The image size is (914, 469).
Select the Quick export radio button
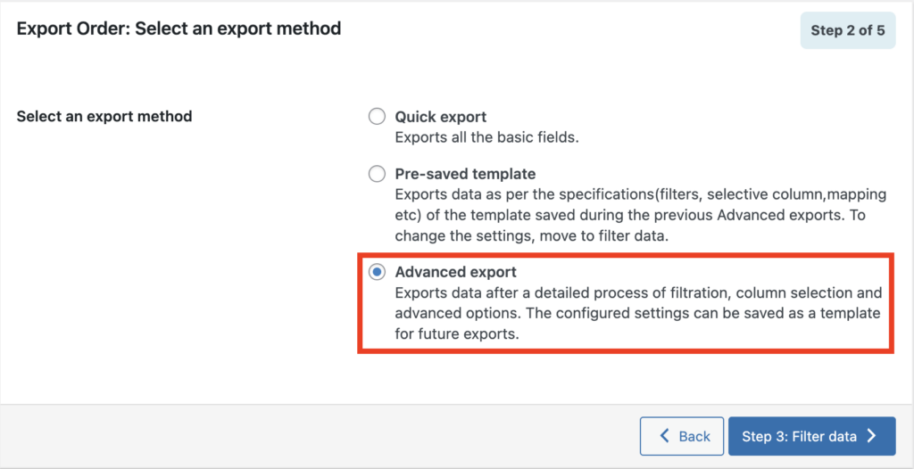click(378, 117)
